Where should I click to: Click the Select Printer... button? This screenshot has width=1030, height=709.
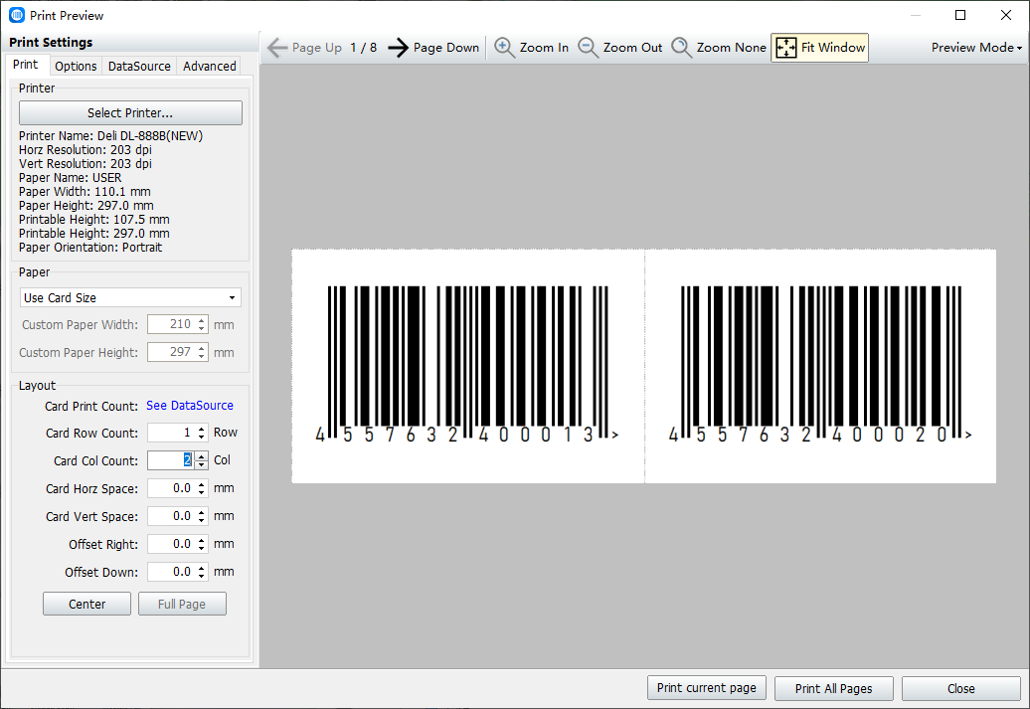tap(130, 113)
